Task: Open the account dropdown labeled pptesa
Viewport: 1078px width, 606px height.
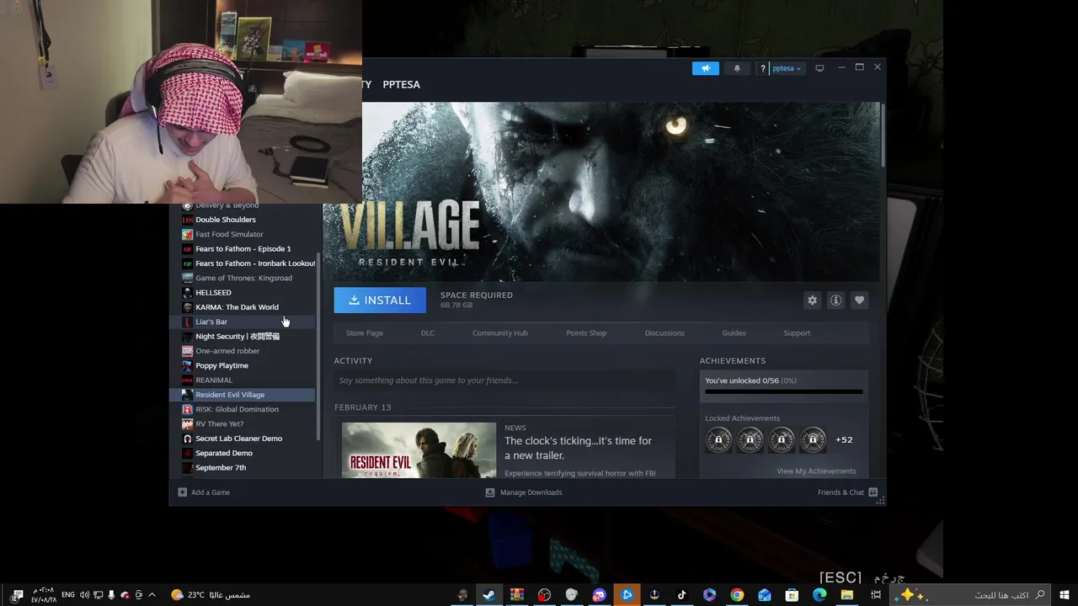Action: click(x=787, y=68)
